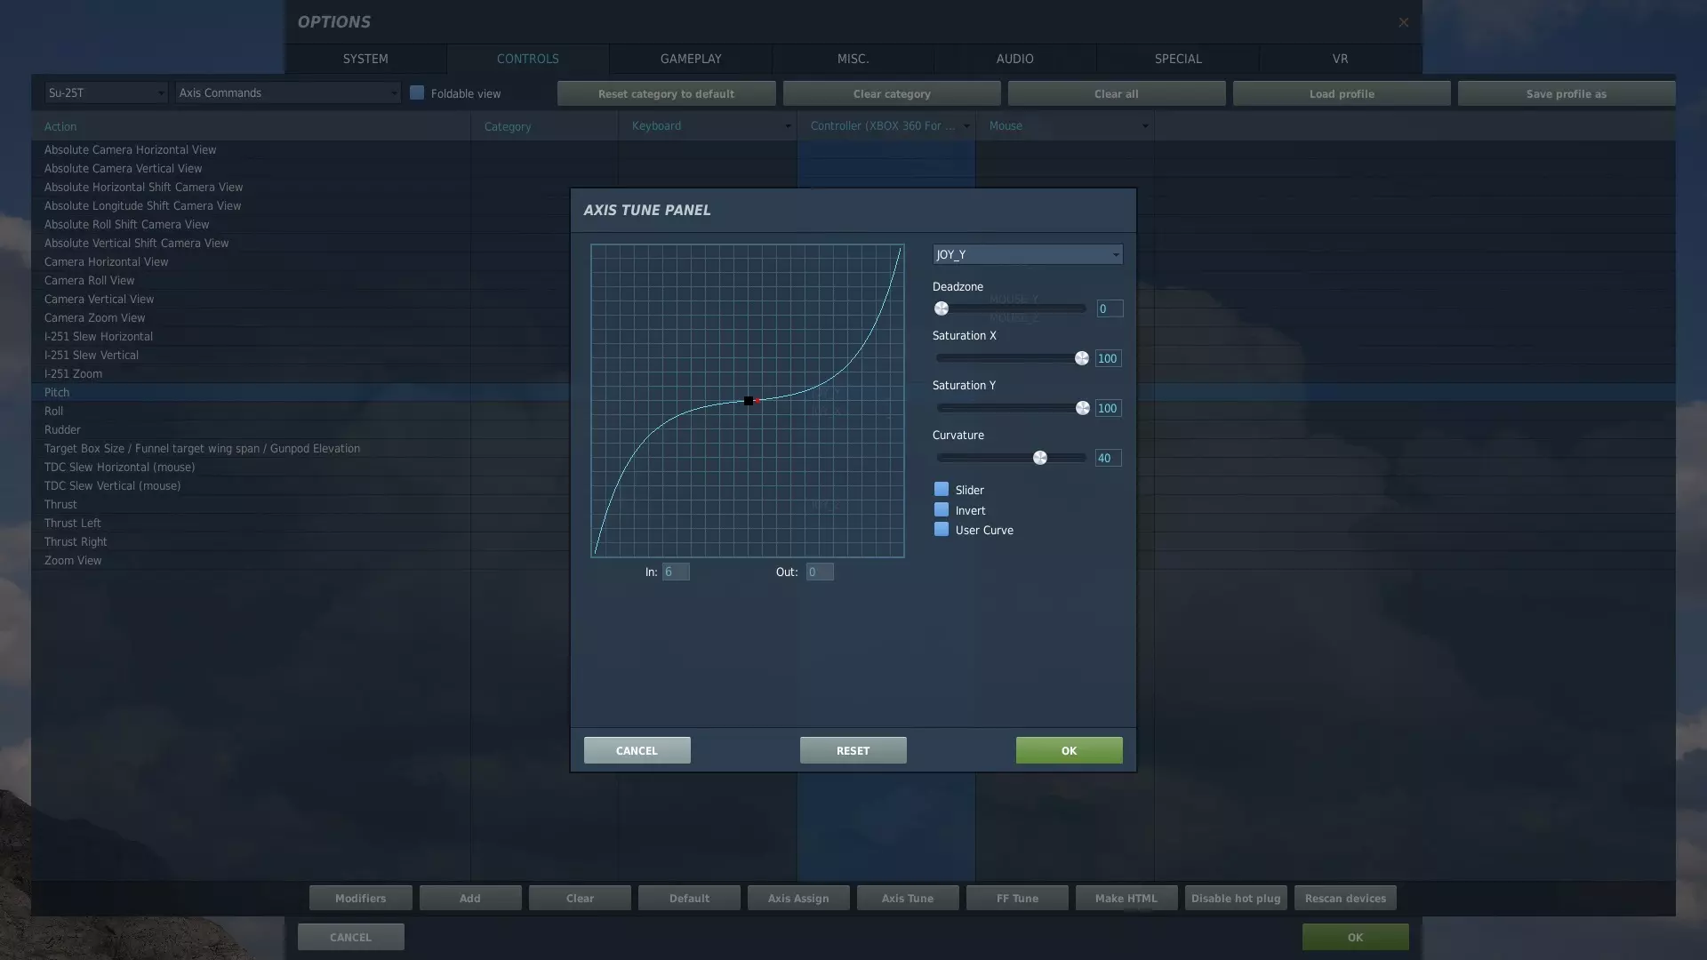Click the black center point on curve graph
This screenshot has width=1707, height=960.
tap(749, 401)
